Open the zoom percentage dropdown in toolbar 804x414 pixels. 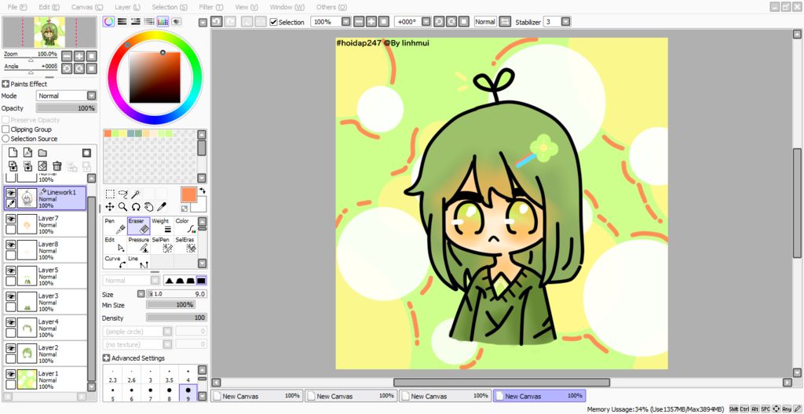(x=345, y=22)
